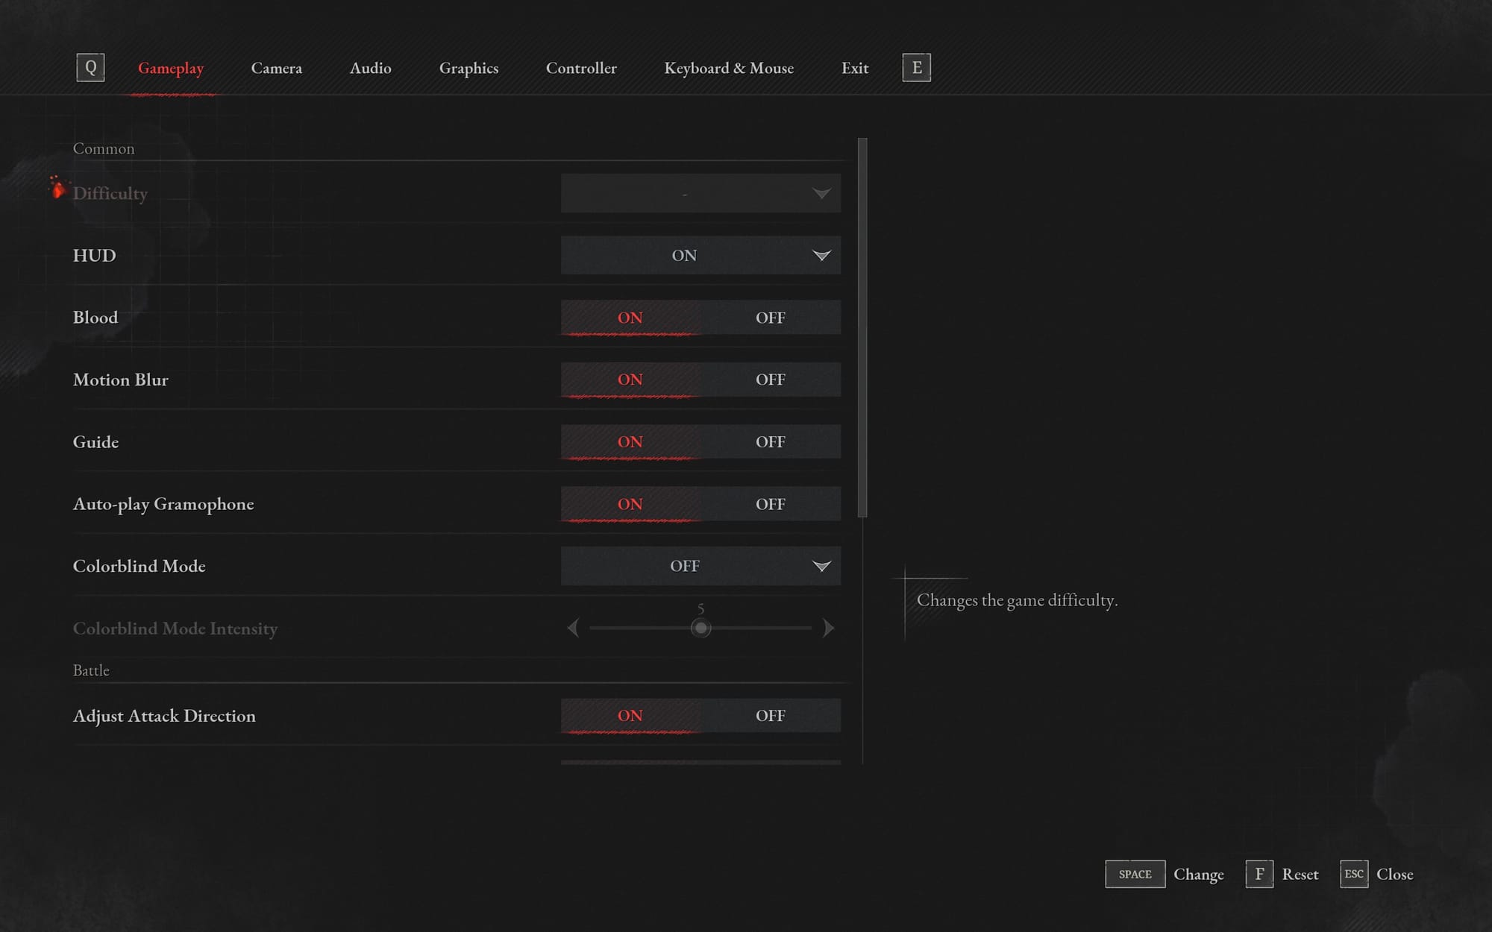Expand the Colorblind Mode dropdown
Viewport: 1492px width, 932px height.
point(700,566)
